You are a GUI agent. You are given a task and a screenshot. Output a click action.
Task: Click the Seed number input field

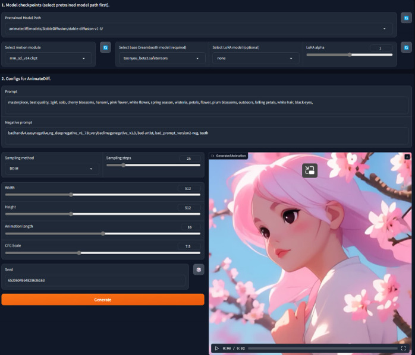click(95, 280)
